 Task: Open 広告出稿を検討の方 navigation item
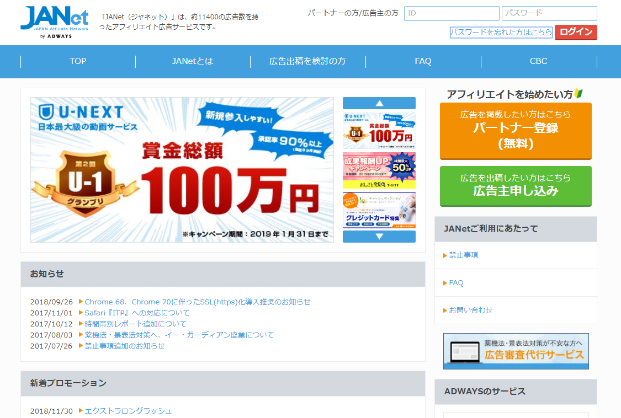tap(307, 61)
